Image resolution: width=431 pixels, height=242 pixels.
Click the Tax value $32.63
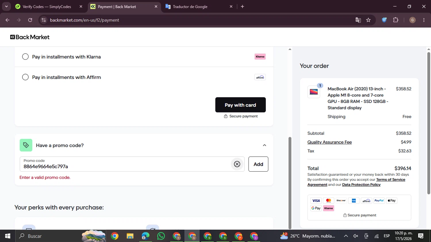tap(405, 151)
